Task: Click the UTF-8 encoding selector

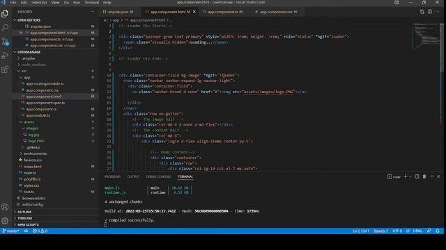Action: pos(397,231)
